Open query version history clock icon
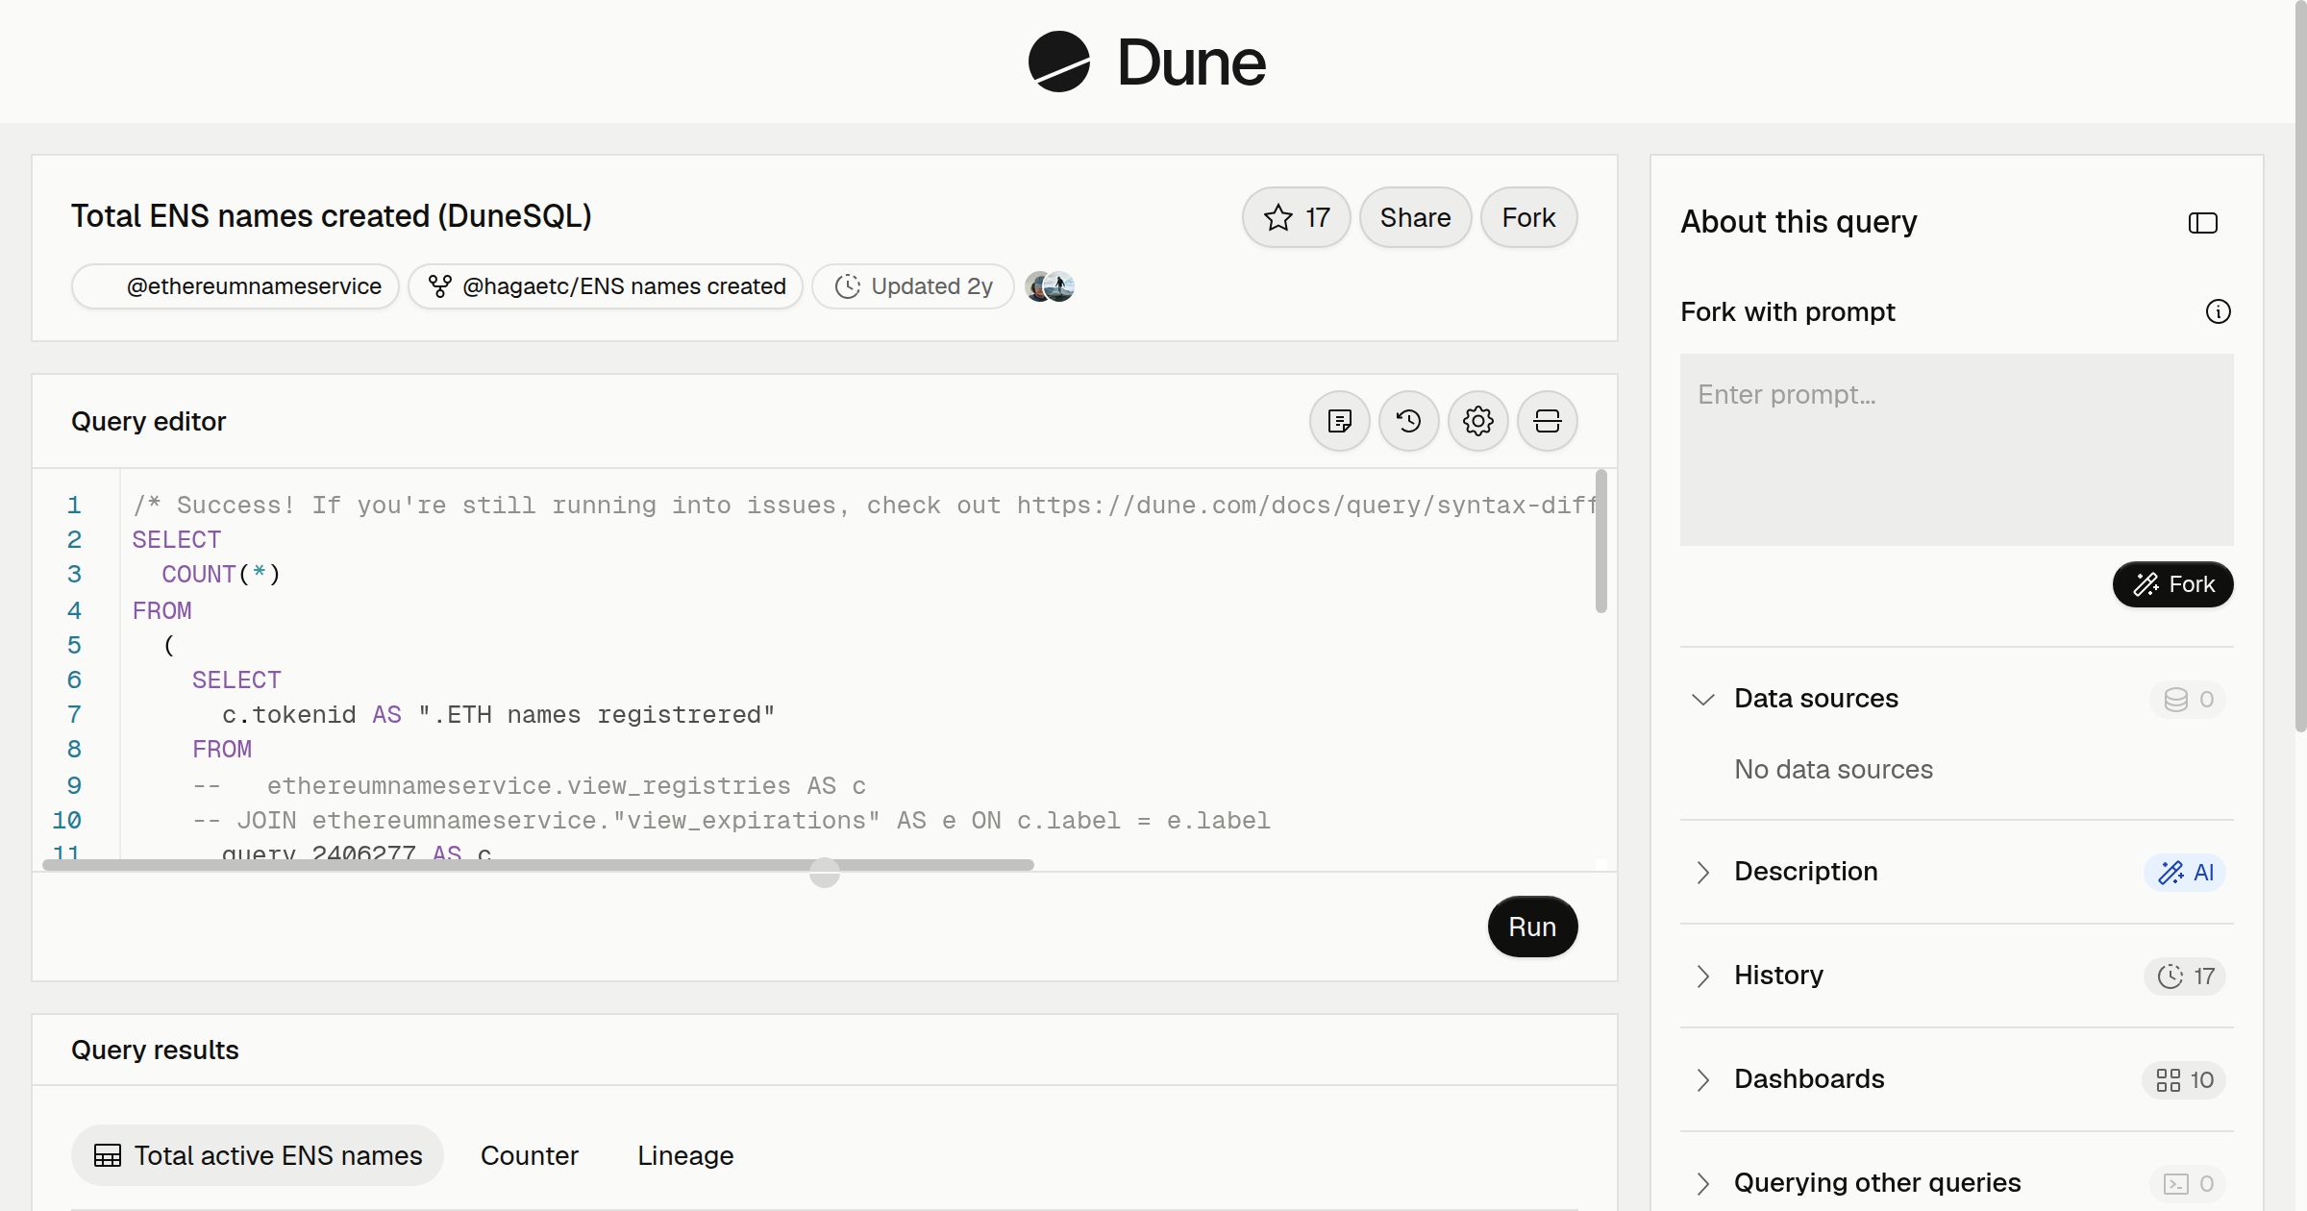The height and width of the screenshot is (1211, 2307). click(x=1408, y=421)
